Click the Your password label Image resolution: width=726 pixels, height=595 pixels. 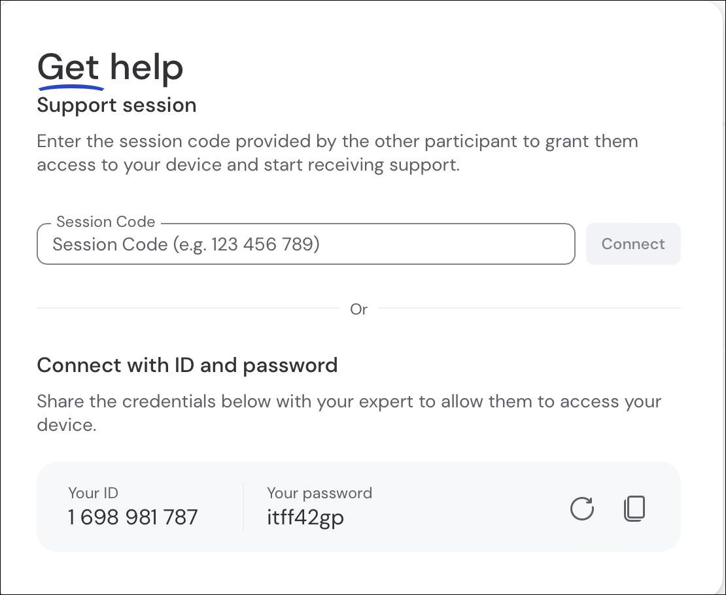click(319, 493)
